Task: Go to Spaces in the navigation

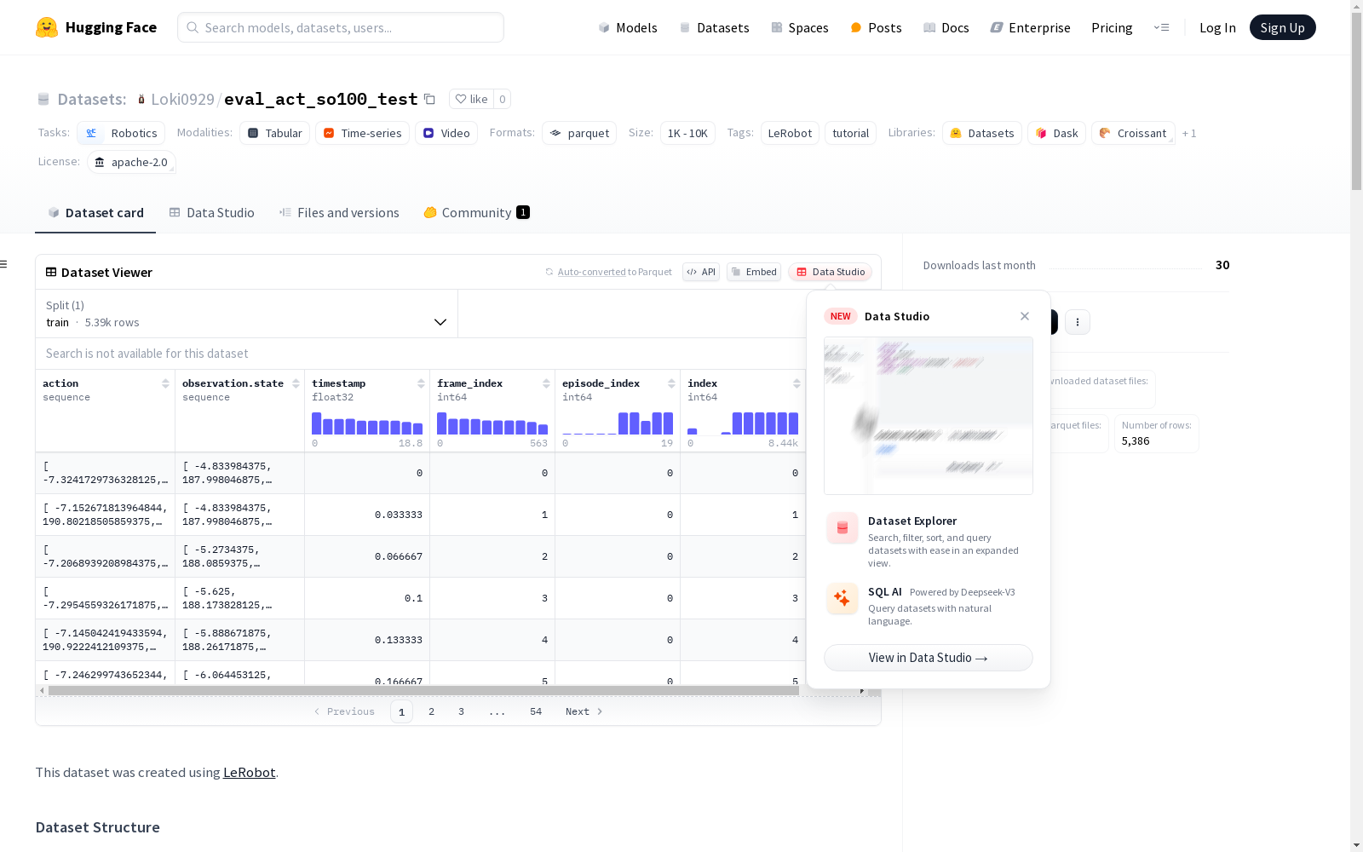Action: point(800,28)
